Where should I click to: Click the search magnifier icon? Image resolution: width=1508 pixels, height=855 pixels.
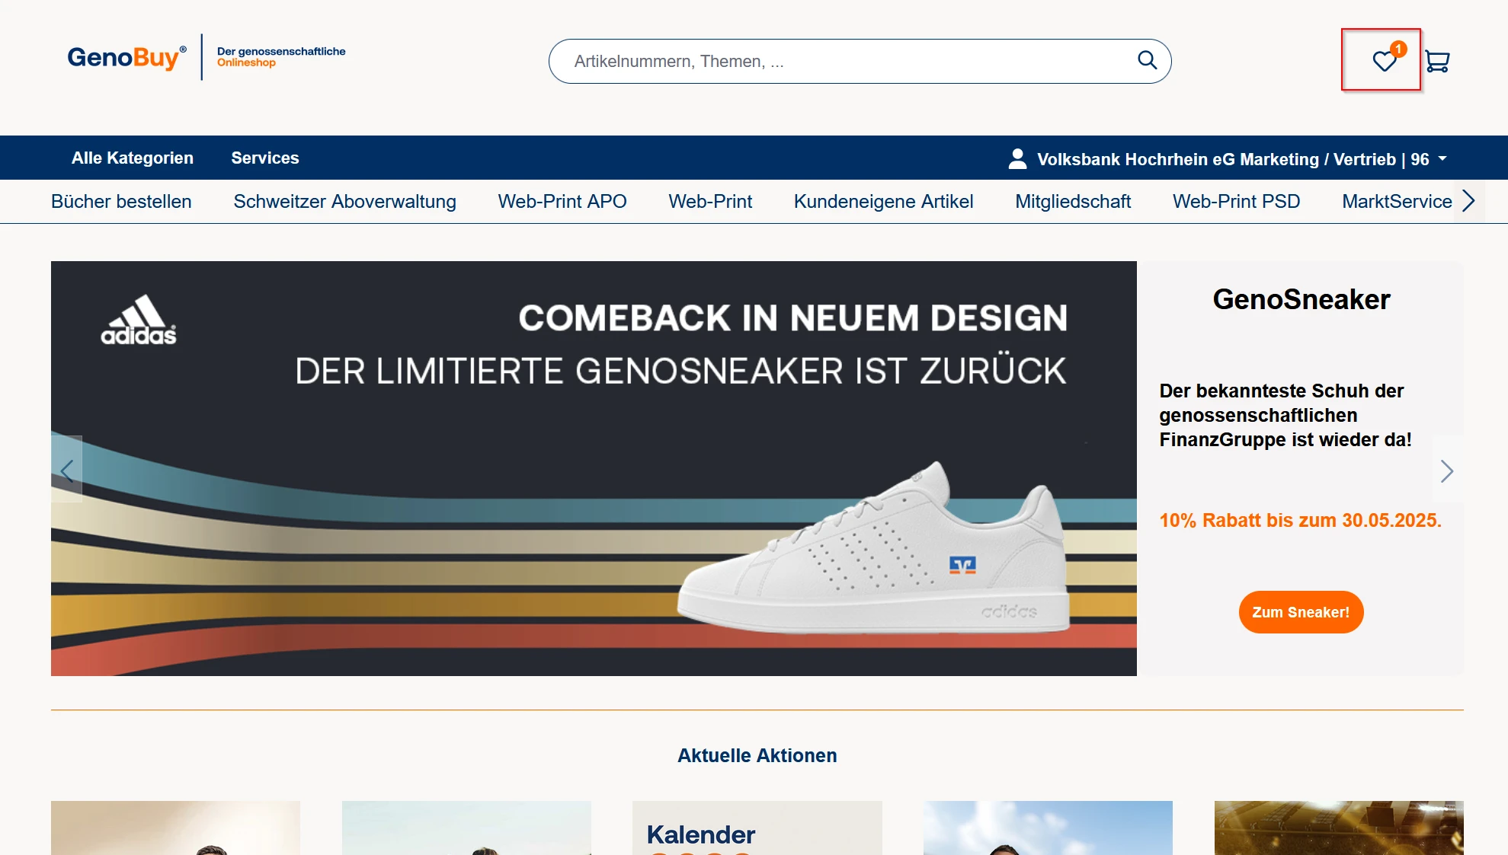click(1147, 60)
